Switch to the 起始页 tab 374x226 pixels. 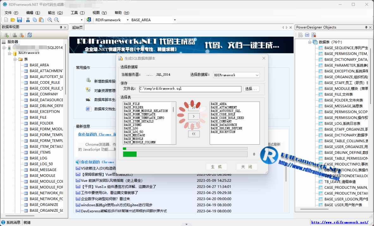[77, 27]
